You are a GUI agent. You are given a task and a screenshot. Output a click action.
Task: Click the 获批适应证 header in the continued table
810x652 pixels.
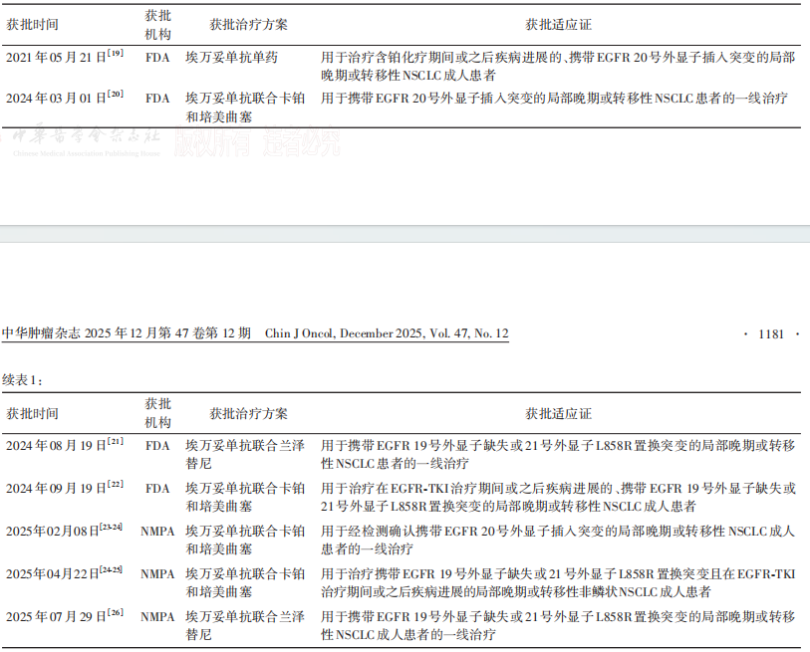click(558, 413)
